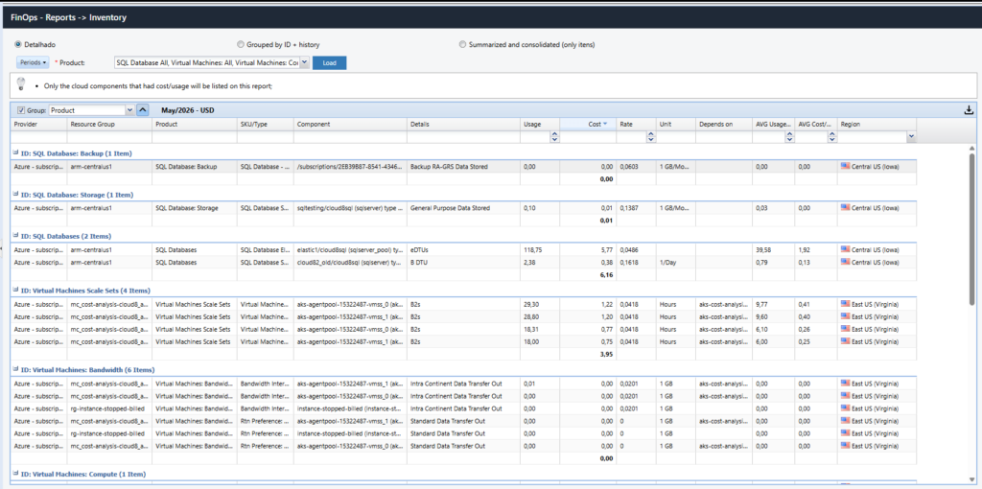The height and width of the screenshot is (489, 982).
Task: Click the 118,75 usage value
Action: coord(533,249)
